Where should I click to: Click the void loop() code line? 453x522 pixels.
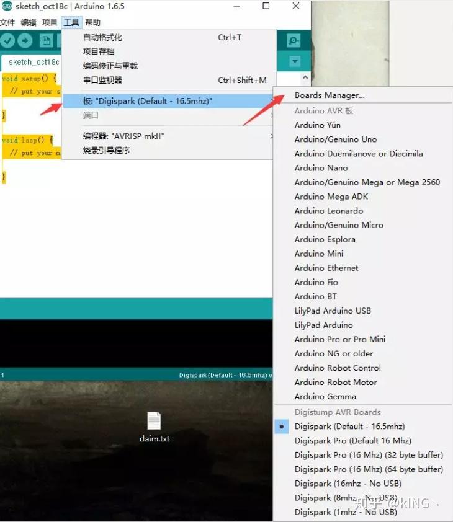coord(27,140)
